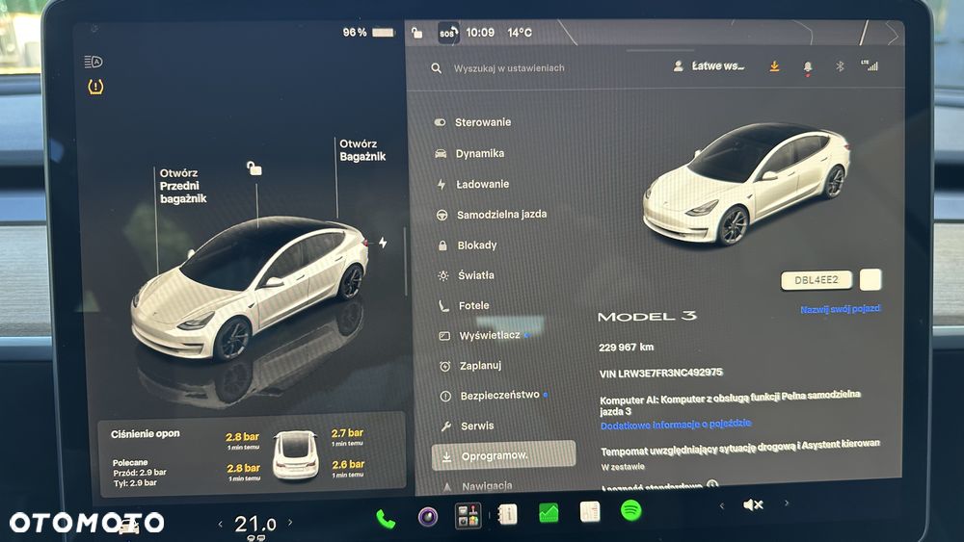Open the Fotele settings menu

[x=465, y=306]
